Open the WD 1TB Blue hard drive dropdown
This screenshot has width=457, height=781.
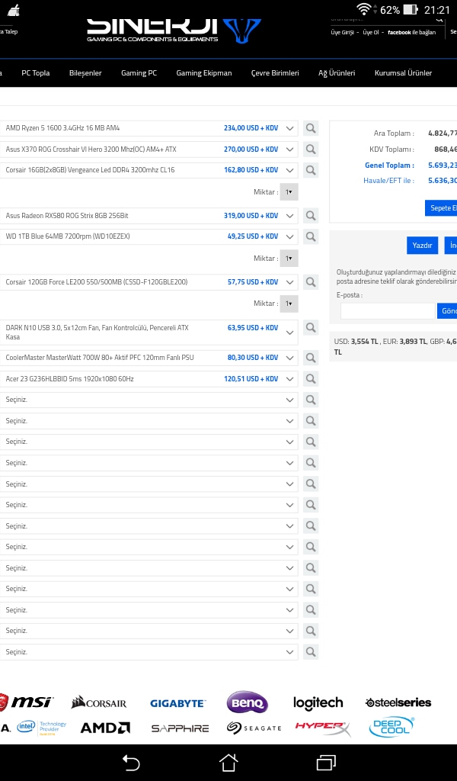click(289, 236)
